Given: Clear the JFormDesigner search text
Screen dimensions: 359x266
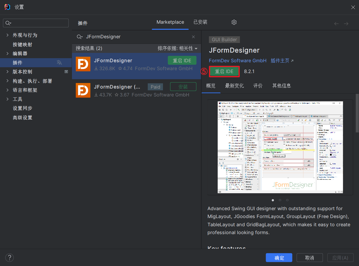Looking at the screenshot, I should [x=193, y=37].
